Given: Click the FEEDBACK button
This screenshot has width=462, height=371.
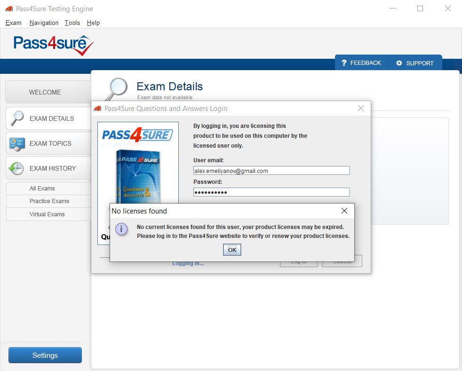Looking at the screenshot, I should coord(361,63).
